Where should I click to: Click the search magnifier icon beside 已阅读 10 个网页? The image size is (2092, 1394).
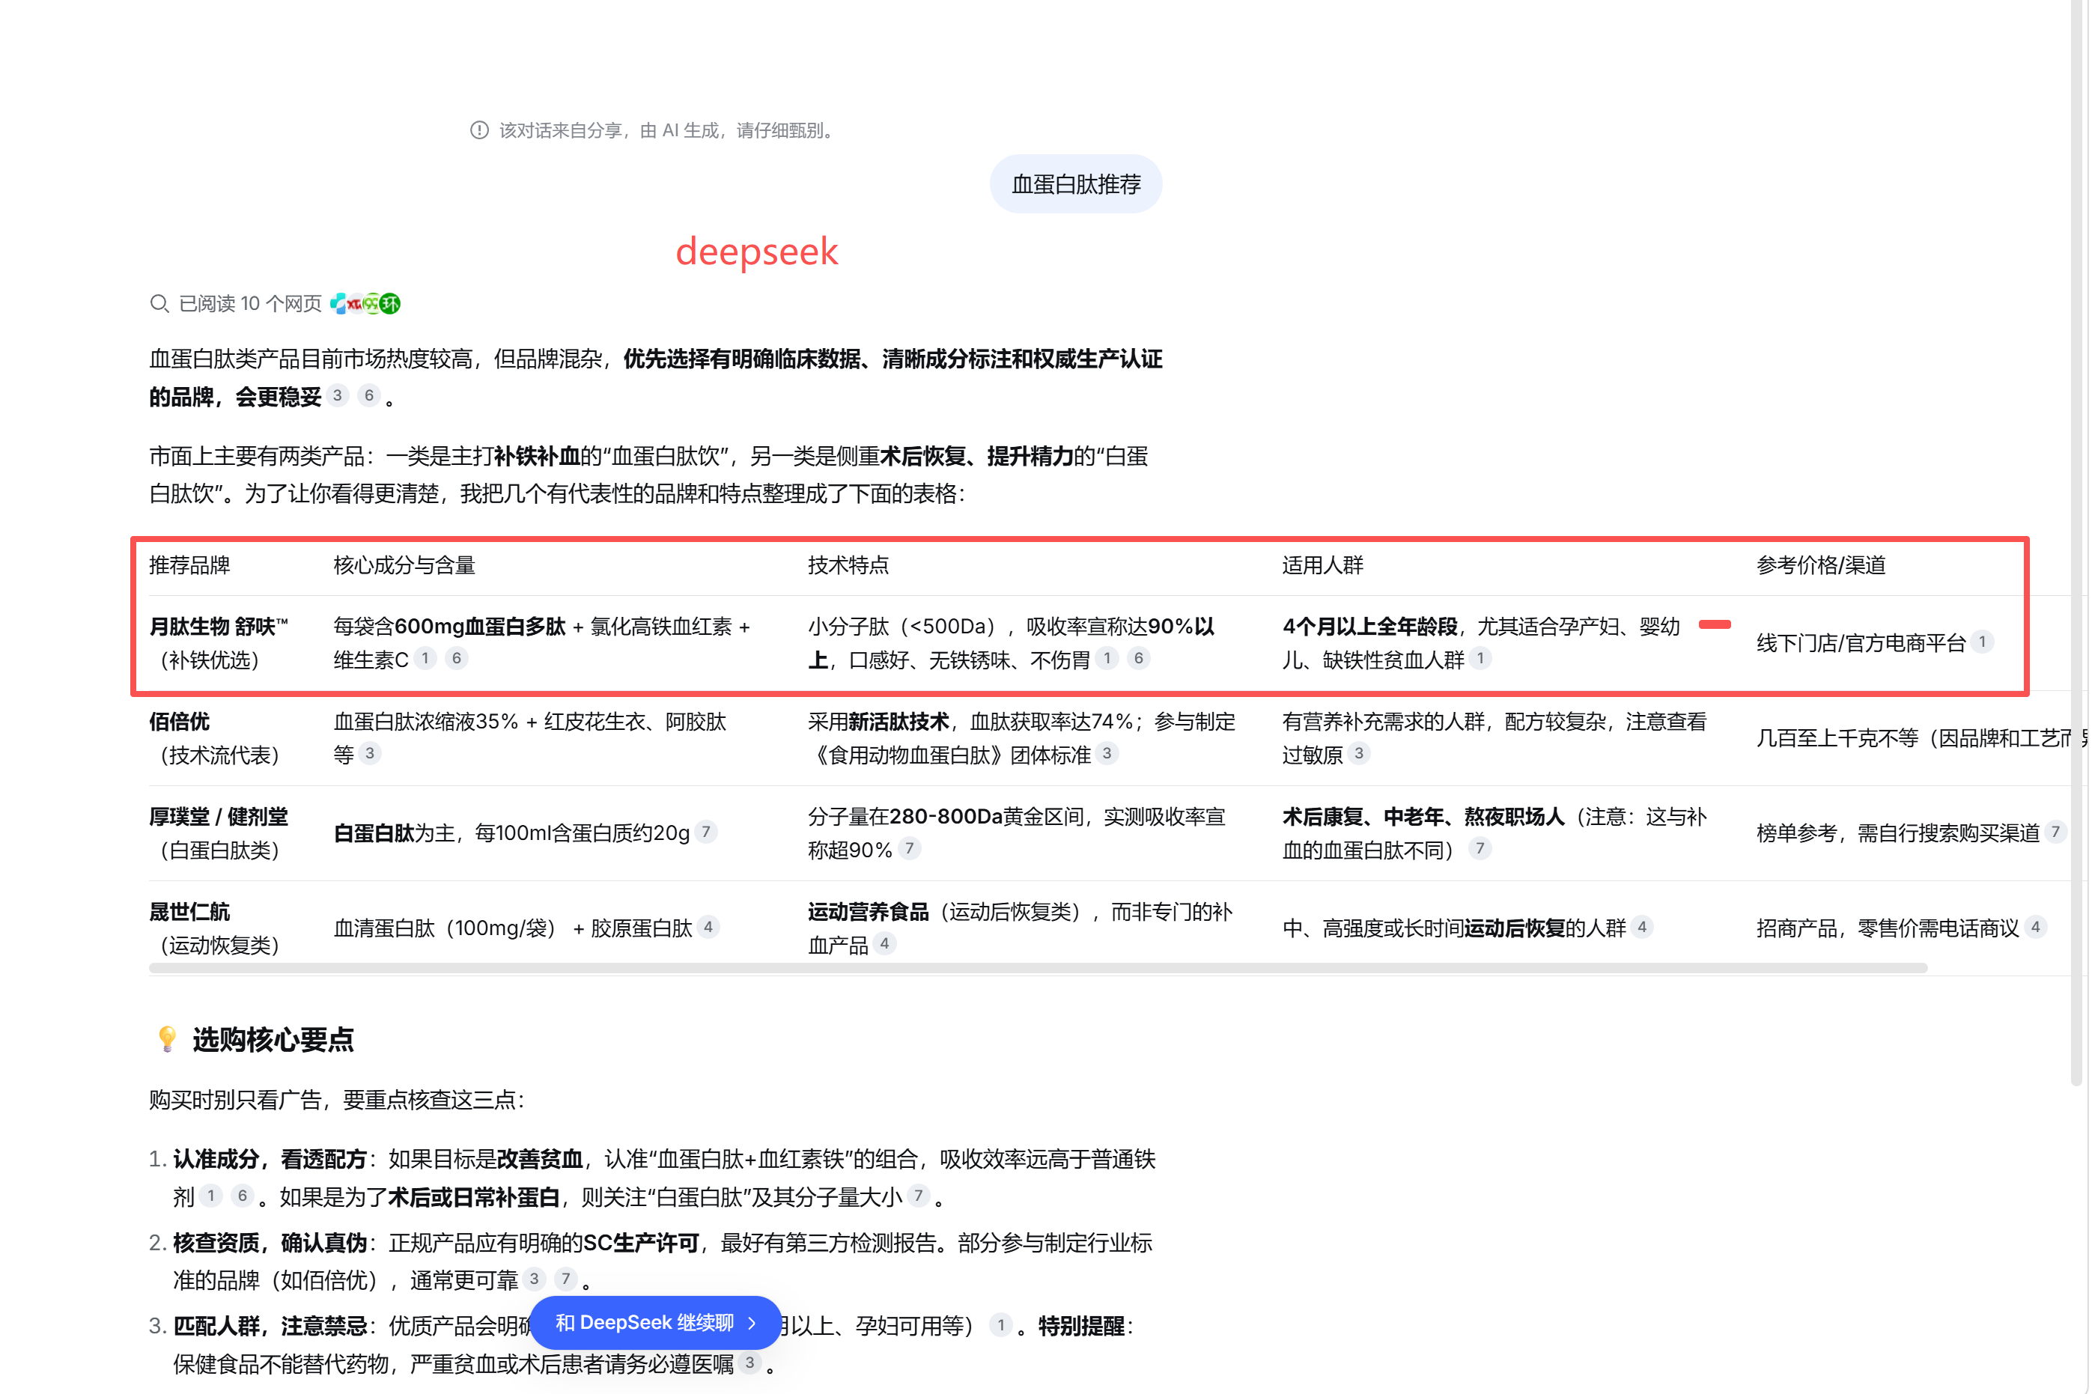(159, 304)
